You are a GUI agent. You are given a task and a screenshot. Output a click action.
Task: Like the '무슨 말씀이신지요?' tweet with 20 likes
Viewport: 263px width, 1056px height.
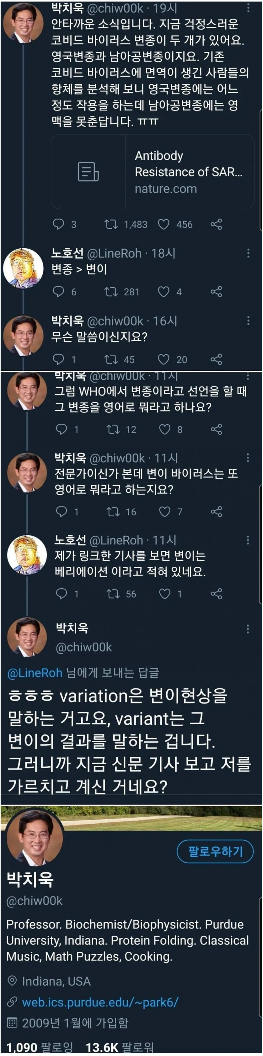[x=164, y=359]
